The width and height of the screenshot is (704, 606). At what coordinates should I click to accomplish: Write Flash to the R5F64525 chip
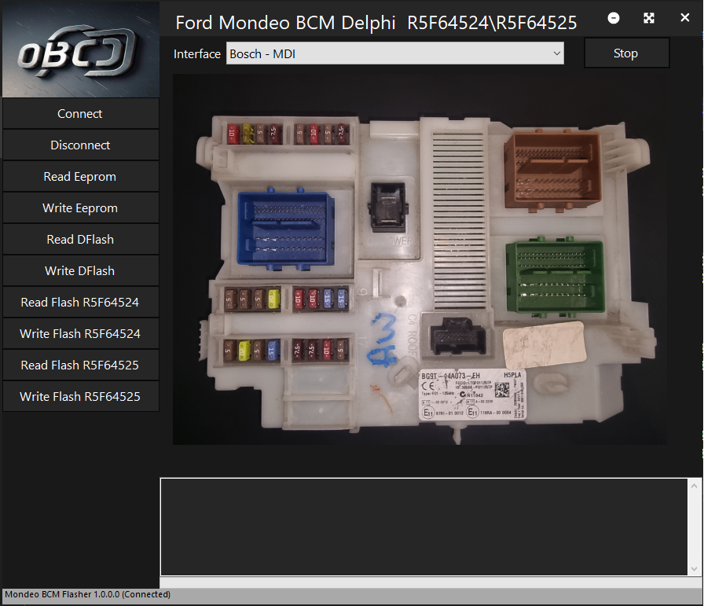coord(80,397)
